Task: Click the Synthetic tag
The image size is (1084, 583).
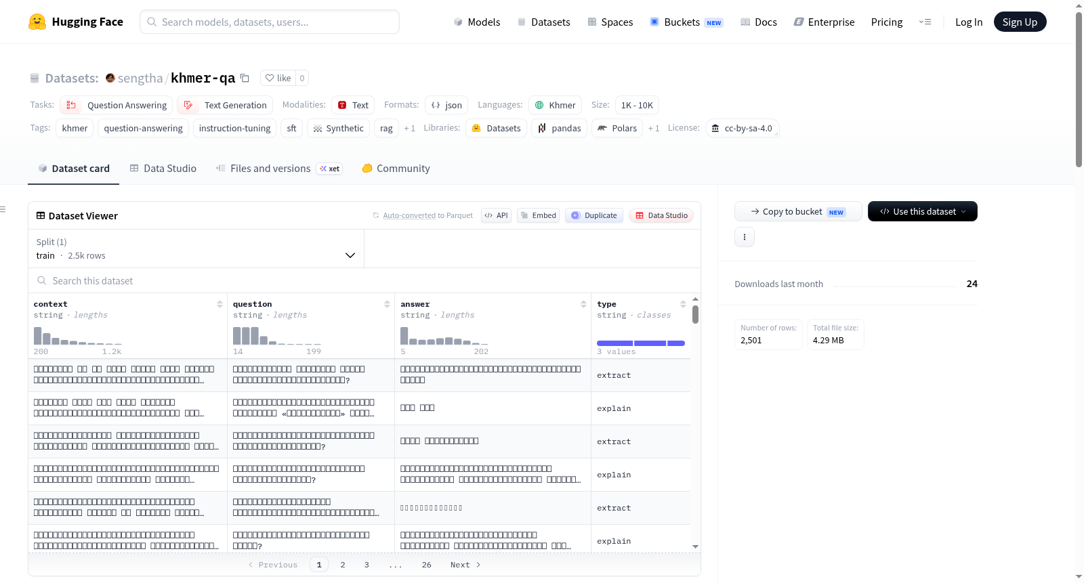Action: tap(338, 128)
